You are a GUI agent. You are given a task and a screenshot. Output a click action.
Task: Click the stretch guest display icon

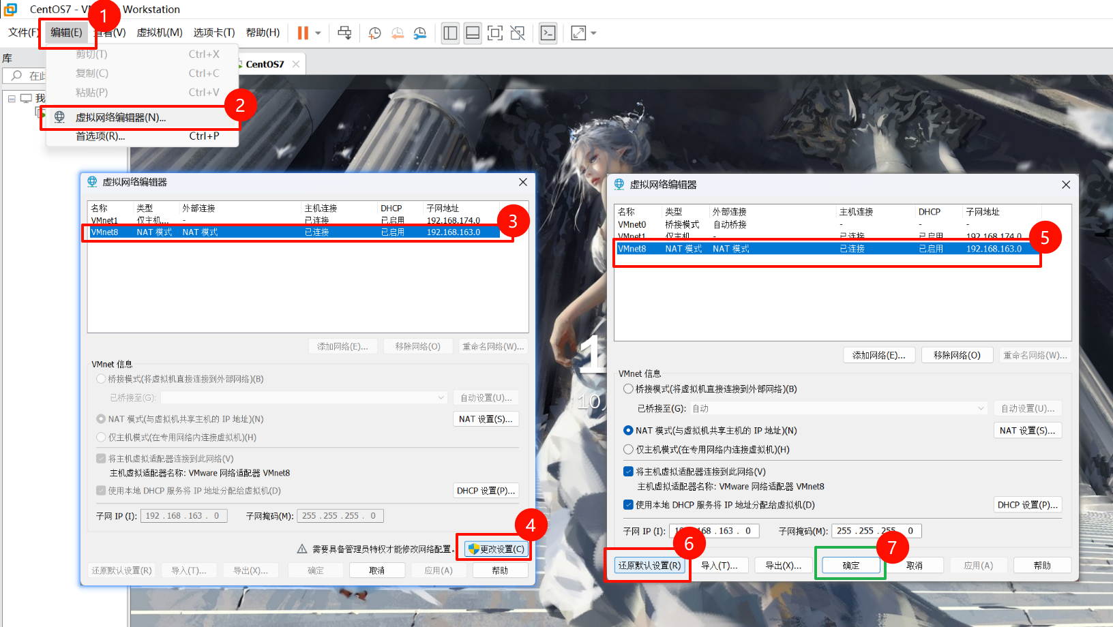click(x=578, y=33)
